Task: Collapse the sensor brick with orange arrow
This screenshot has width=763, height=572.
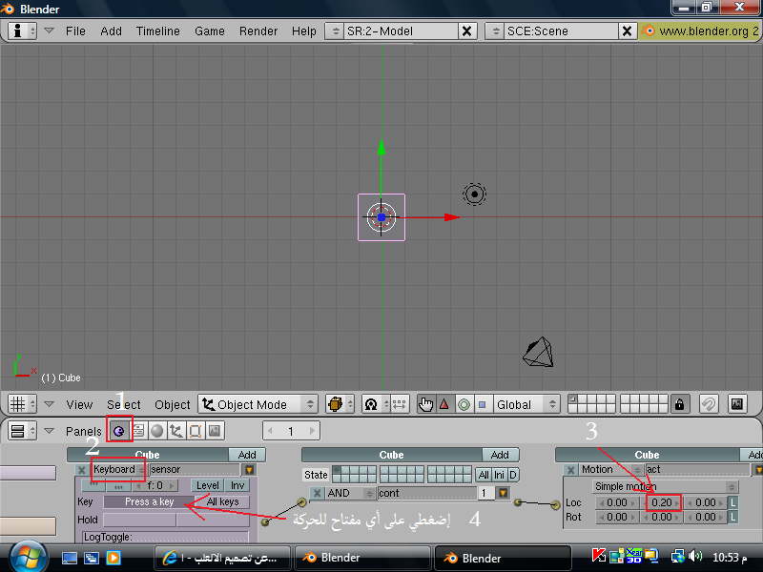Action: point(250,470)
